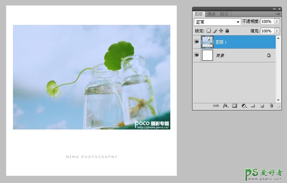Toggle lock image pixels brush icon

click(215, 31)
